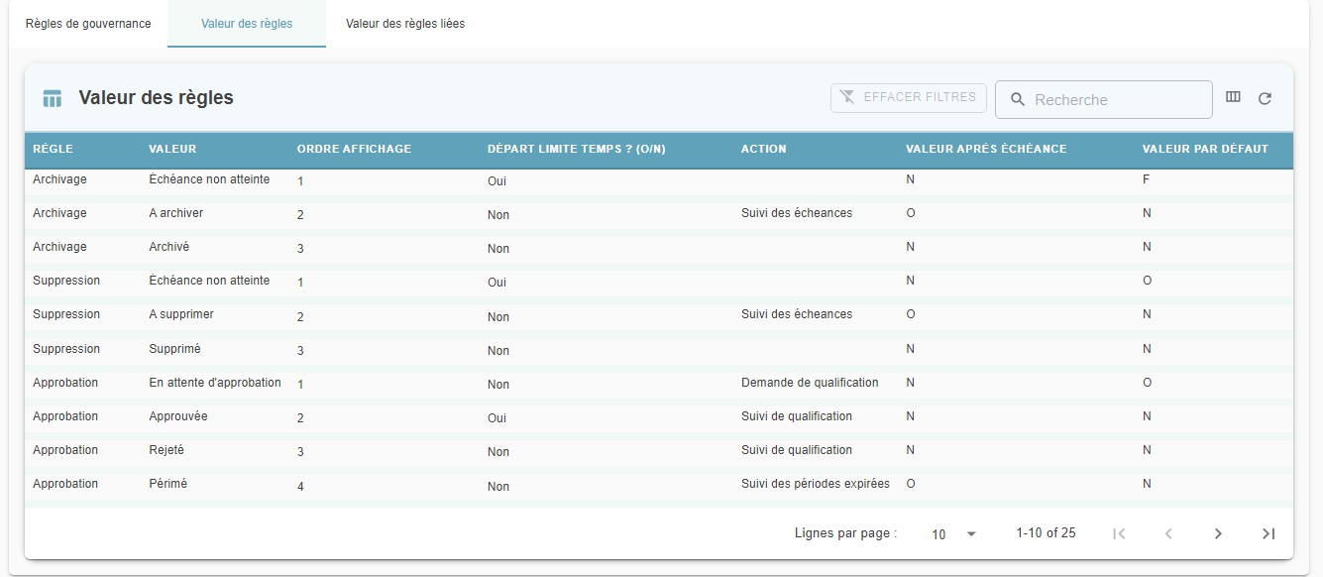Refresh the table with the reload icon
The width and height of the screenshot is (1323, 577).
tap(1265, 98)
